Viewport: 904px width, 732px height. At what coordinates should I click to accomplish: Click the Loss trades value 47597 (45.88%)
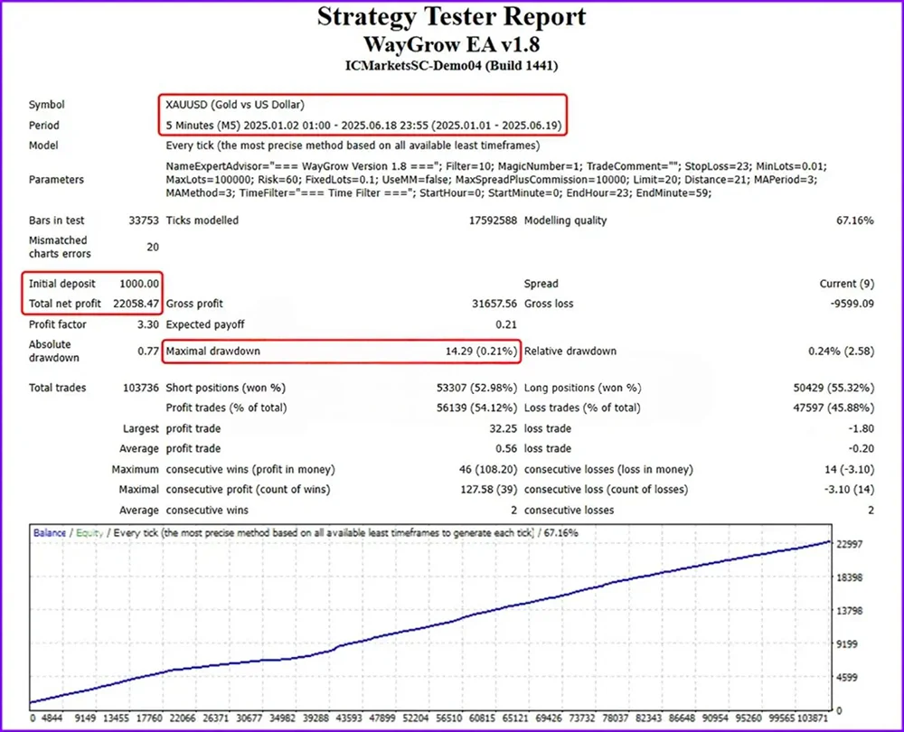click(833, 408)
